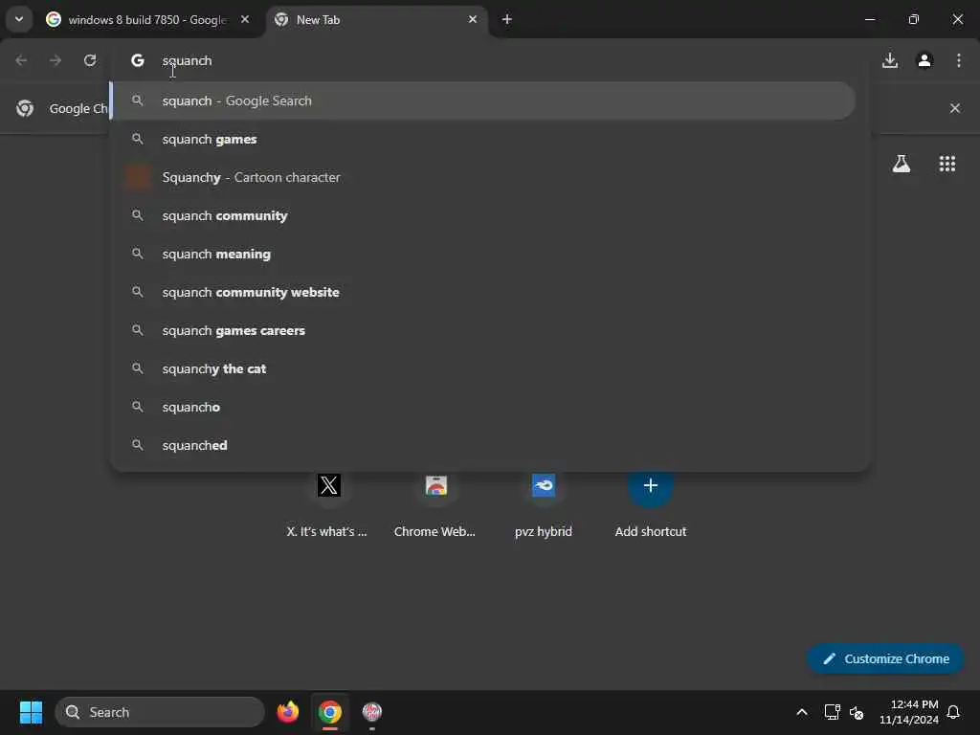Viewport: 980px width, 735px height.
Task: Switch to windows 8 build 7850 tab
Action: pos(147,20)
